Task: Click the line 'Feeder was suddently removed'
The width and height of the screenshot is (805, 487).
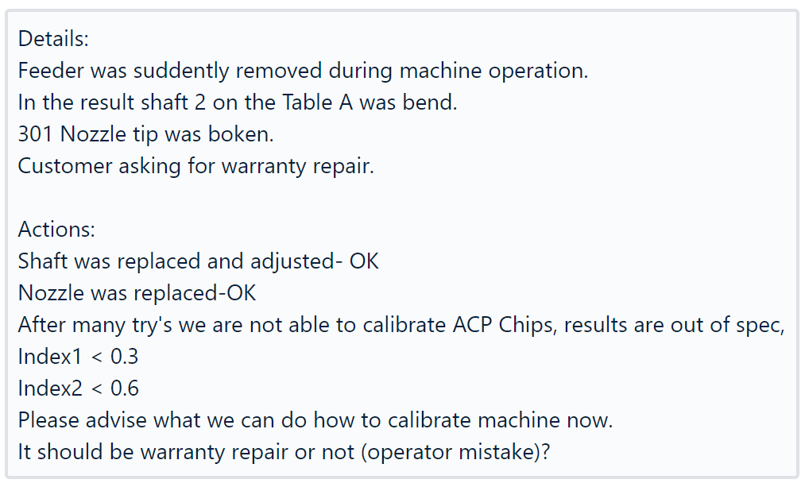Action: pos(303,71)
